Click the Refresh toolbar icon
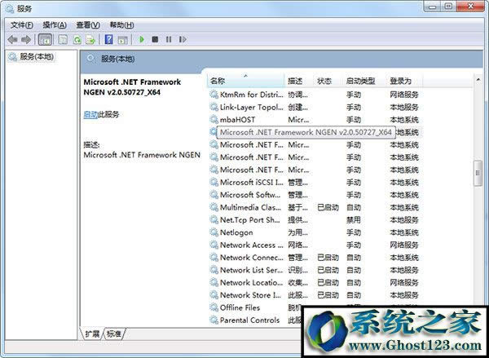This screenshot has height=358, width=489. [77, 39]
